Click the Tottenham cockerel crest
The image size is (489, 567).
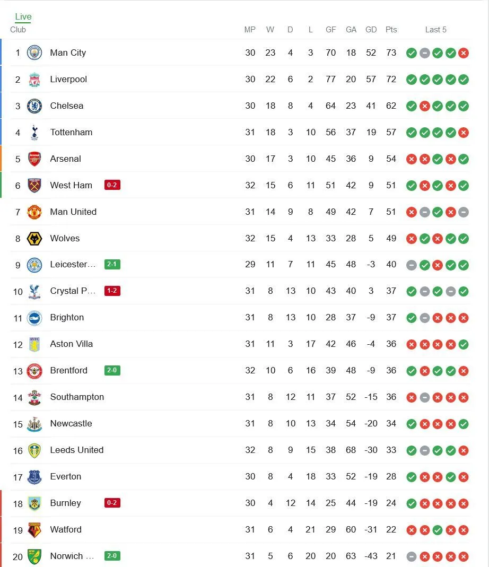[34, 132]
